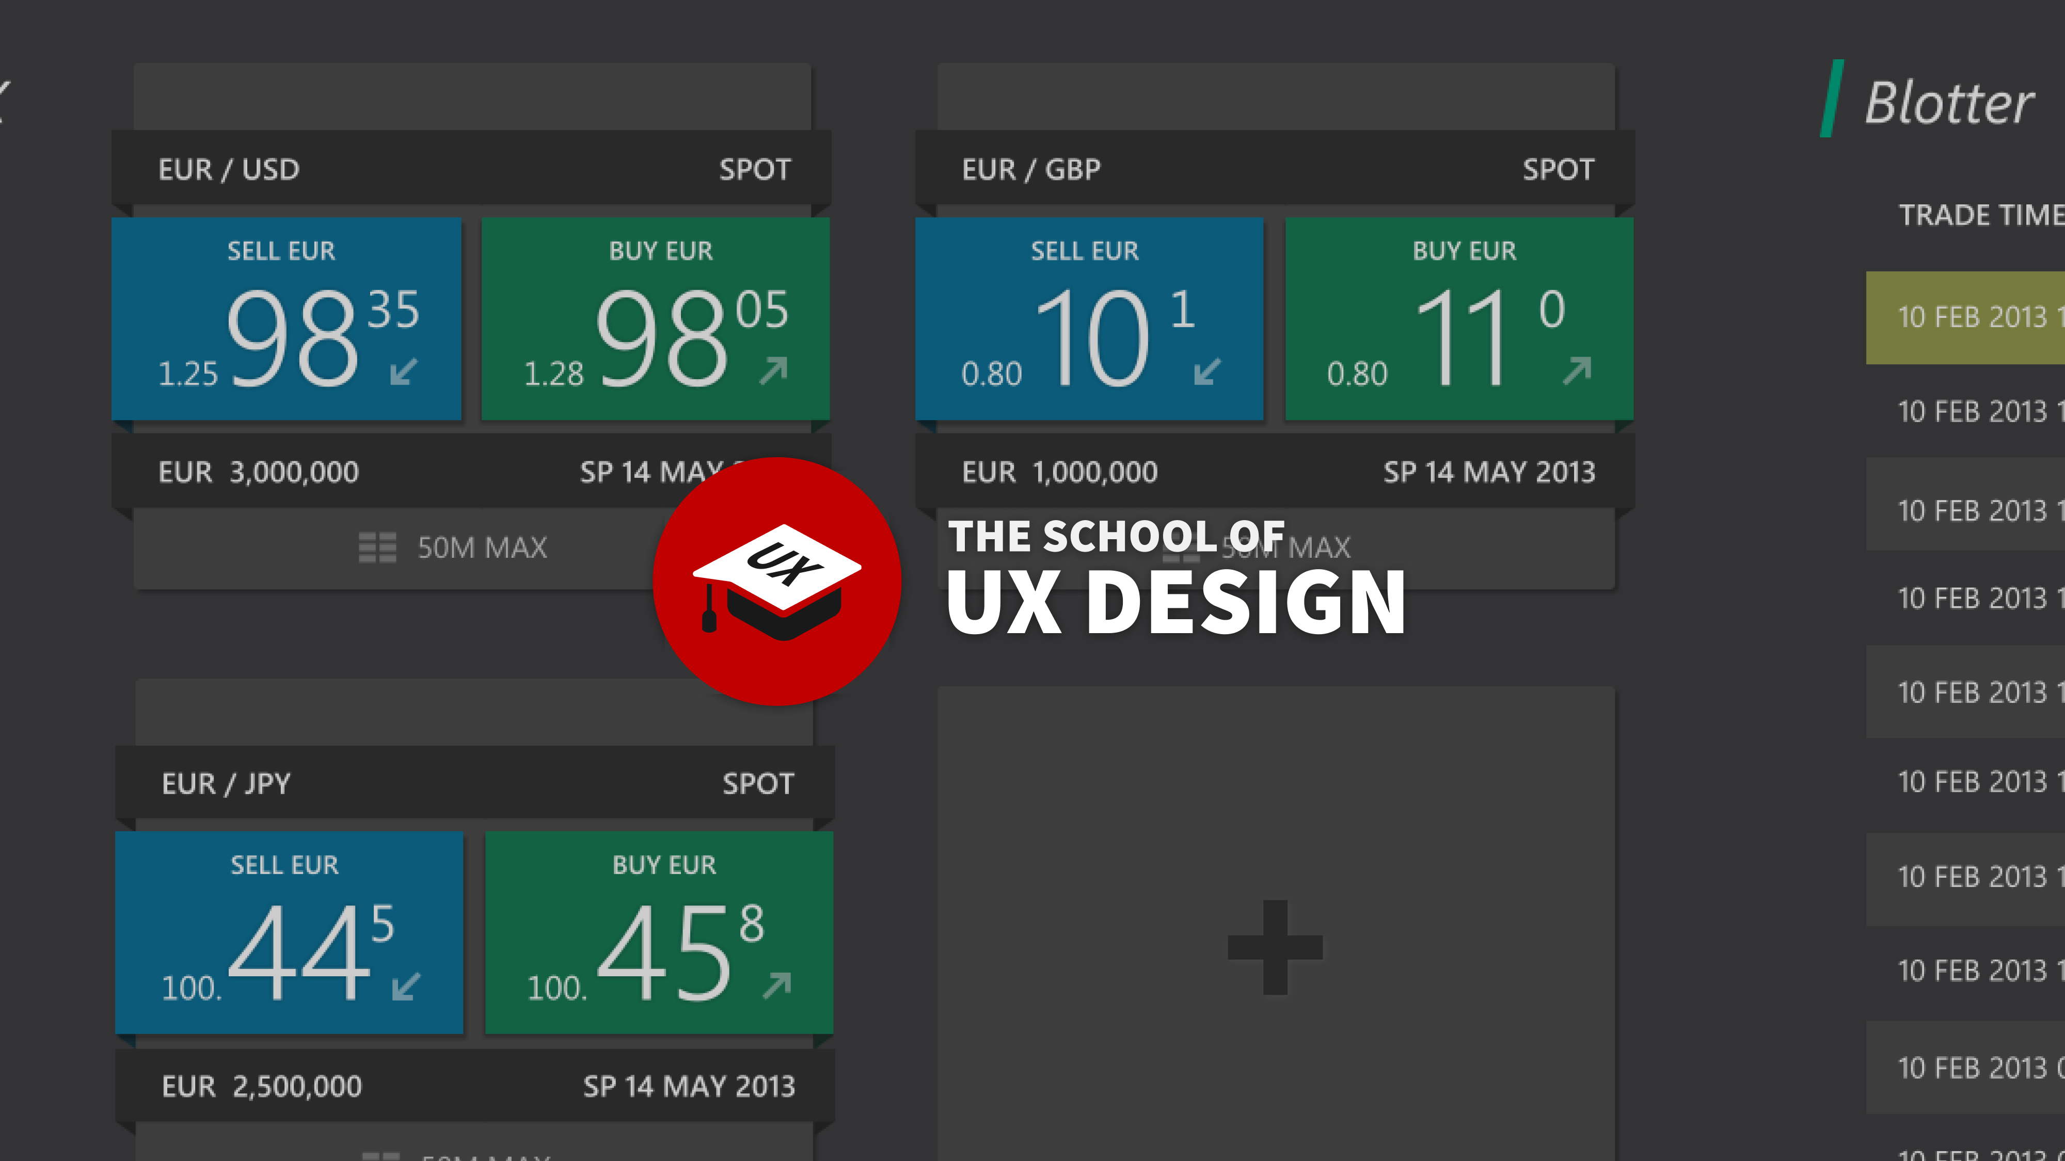Click SP 14 MAY 2013 date on the EUR/JPY tile
2065x1161 pixels.
tap(689, 1087)
